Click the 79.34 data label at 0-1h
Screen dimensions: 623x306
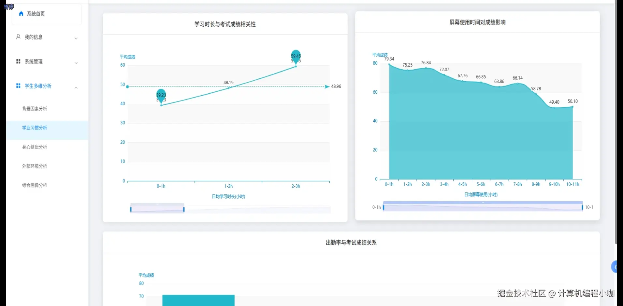[x=389, y=59]
